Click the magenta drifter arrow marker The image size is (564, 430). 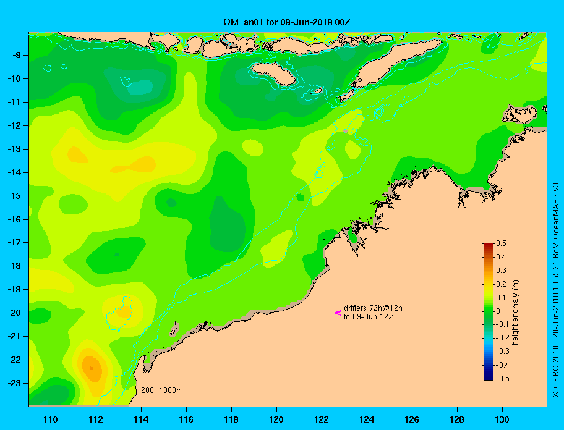click(338, 313)
